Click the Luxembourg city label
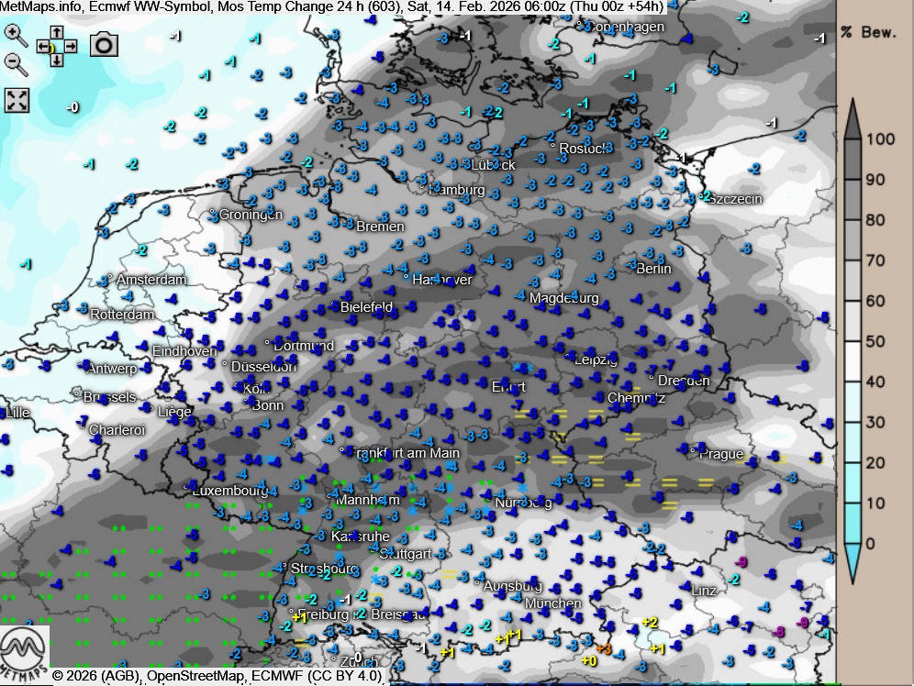914x686 pixels. pos(229,491)
